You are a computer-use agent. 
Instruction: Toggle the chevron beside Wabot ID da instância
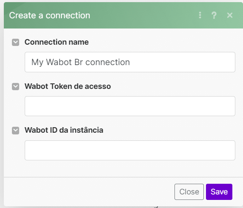click(x=15, y=131)
